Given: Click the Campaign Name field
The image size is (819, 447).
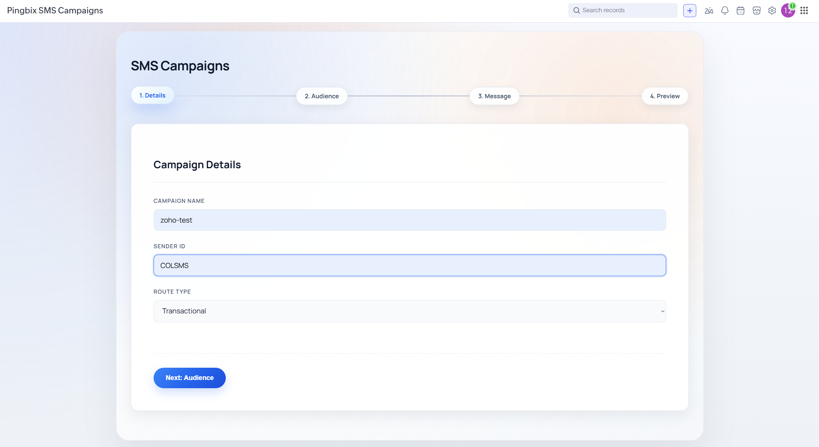Looking at the screenshot, I should click(x=409, y=220).
